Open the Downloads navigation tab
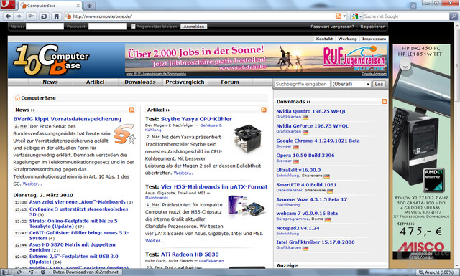Viewport: 460px width, 276px height. (140, 82)
